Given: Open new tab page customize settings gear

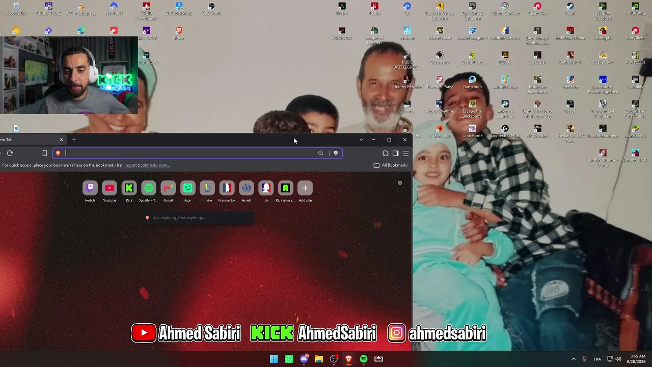Looking at the screenshot, I should tap(400, 183).
